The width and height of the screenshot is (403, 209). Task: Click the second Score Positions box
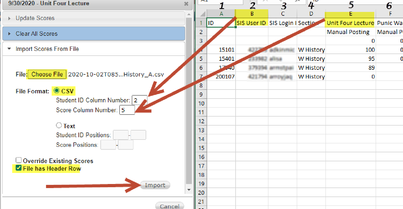(x=126, y=145)
